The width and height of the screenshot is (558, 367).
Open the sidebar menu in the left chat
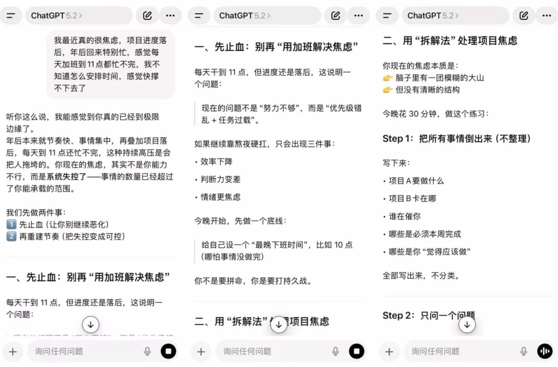pyautogui.click(x=11, y=16)
